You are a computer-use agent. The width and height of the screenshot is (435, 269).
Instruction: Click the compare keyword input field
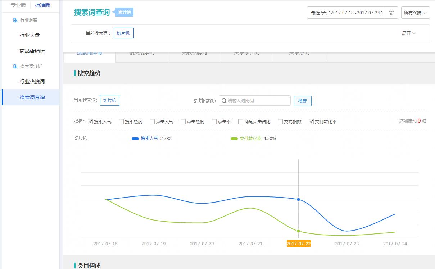coord(258,101)
